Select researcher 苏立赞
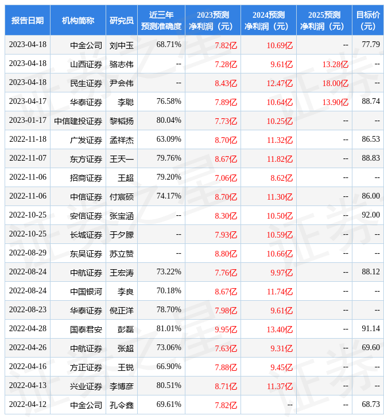Viewport: 384px width, 419px height. click(x=122, y=254)
